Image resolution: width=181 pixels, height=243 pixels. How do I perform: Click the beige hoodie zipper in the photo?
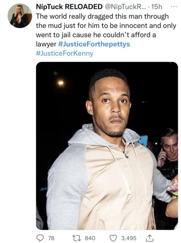coord(126,155)
